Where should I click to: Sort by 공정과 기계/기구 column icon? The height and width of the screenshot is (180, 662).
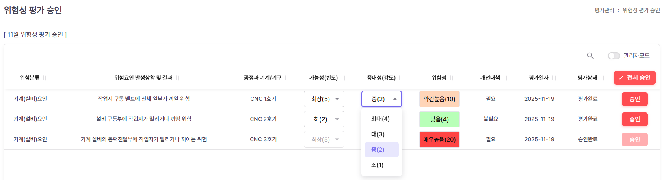(287, 78)
